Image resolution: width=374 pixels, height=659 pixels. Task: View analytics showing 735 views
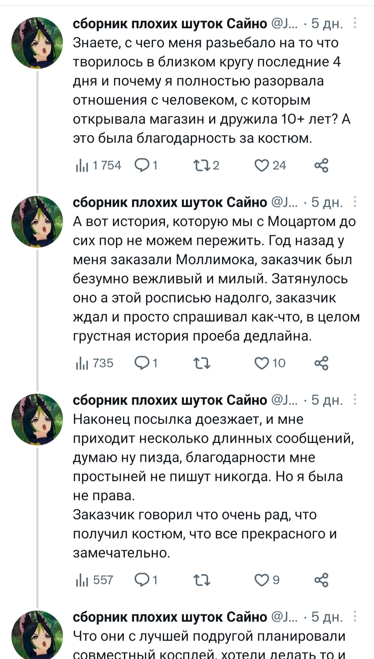[95, 363]
